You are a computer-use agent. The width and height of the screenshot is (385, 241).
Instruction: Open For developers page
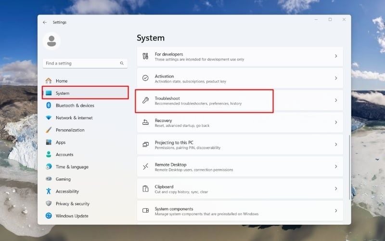click(x=240, y=56)
